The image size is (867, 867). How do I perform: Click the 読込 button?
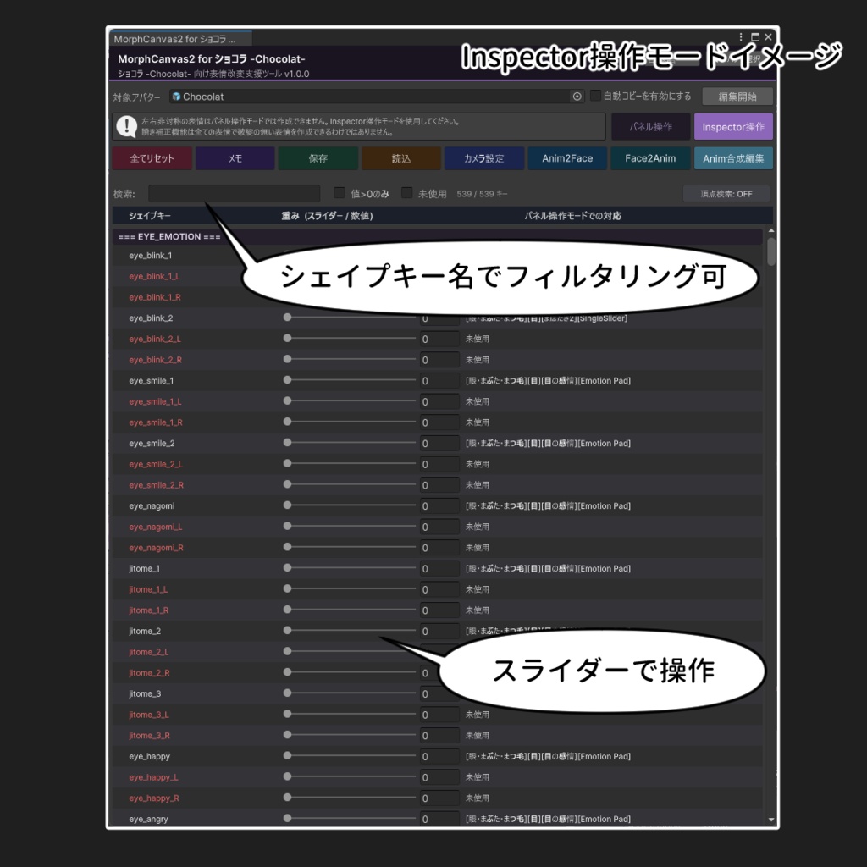point(401,158)
